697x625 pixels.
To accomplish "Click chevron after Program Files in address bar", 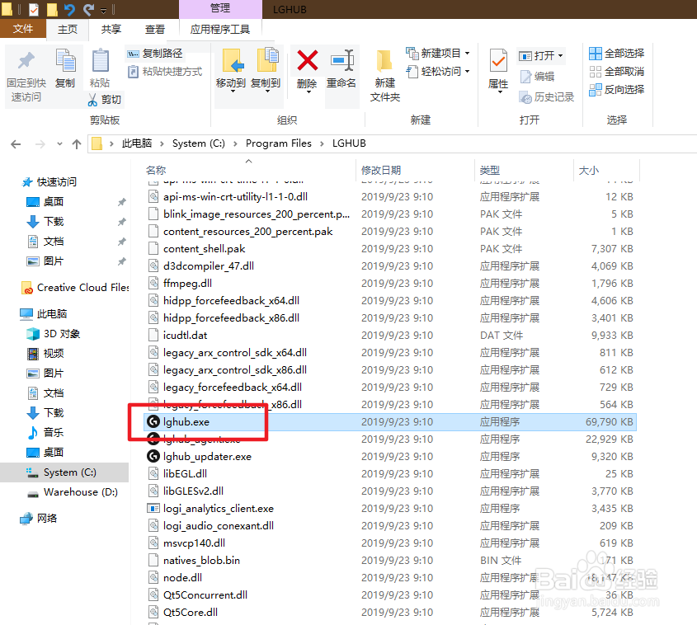I will 322,143.
